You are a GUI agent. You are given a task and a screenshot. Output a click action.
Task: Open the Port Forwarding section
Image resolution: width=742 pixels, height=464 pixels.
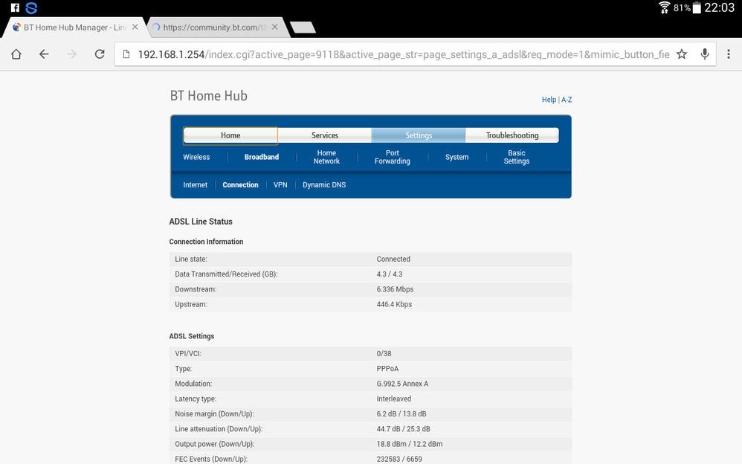click(x=393, y=157)
